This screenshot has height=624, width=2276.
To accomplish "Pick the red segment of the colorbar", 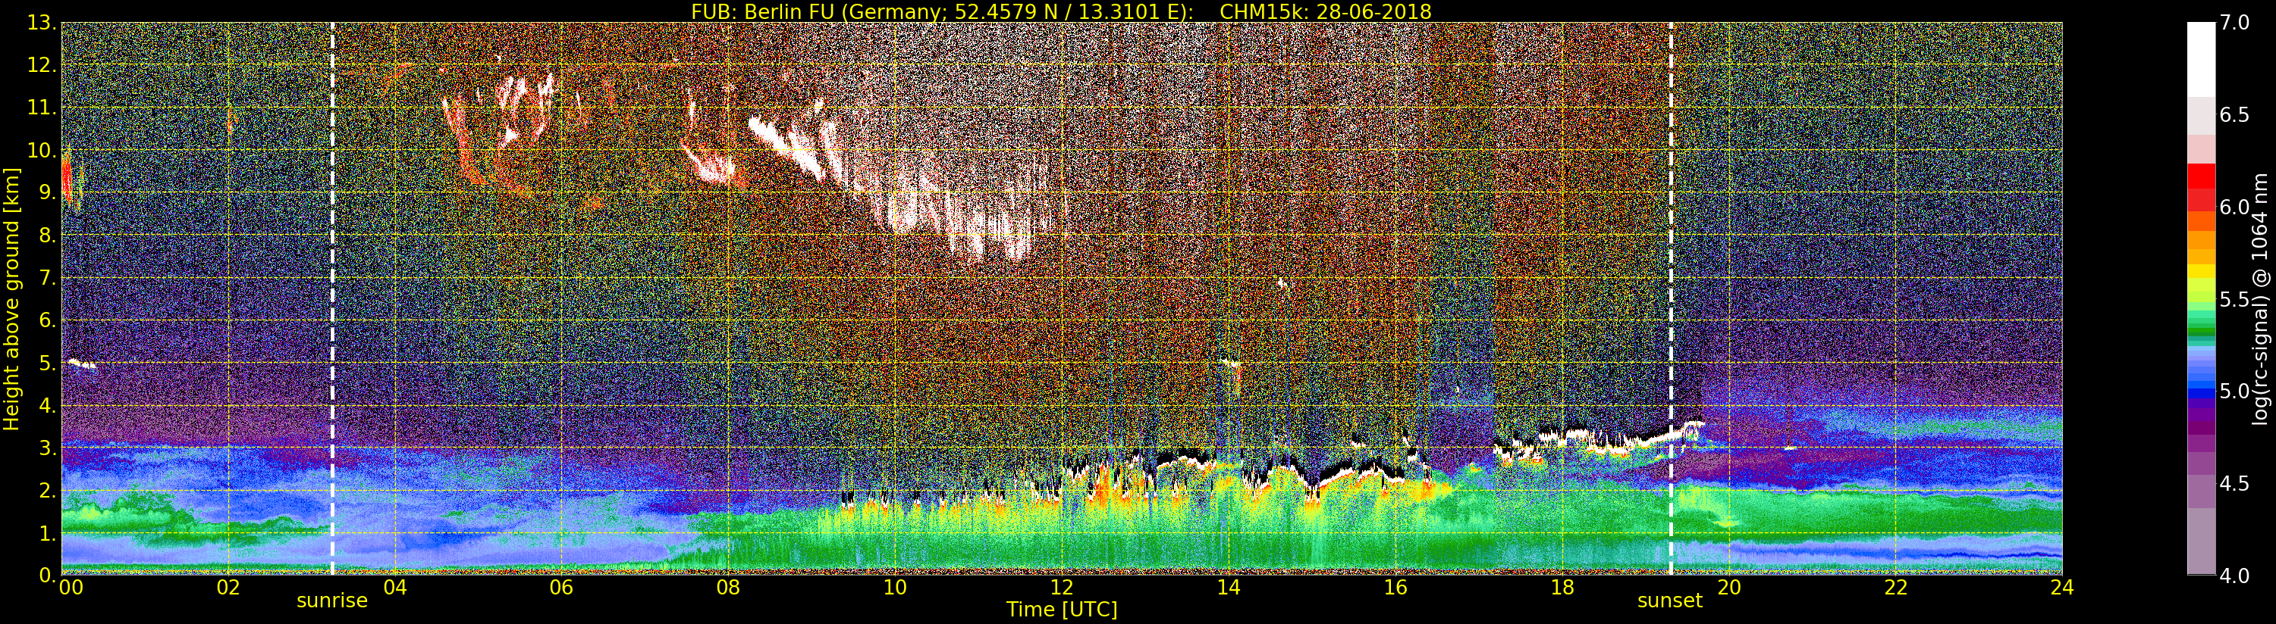I will [x=2201, y=176].
